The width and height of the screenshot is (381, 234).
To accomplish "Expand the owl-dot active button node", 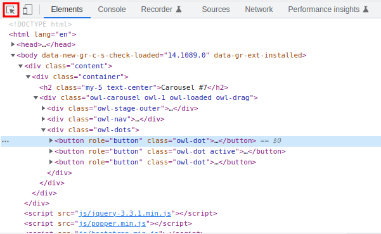I will (51, 151).
